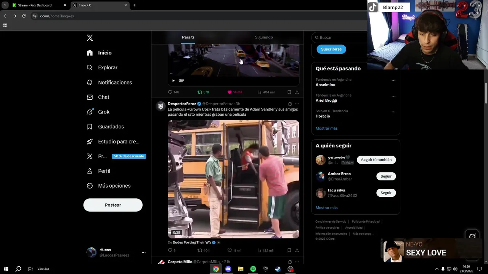Click the DespertarFeroz username
The height and width of the screenshot is (274, 488).
(182, 104)
